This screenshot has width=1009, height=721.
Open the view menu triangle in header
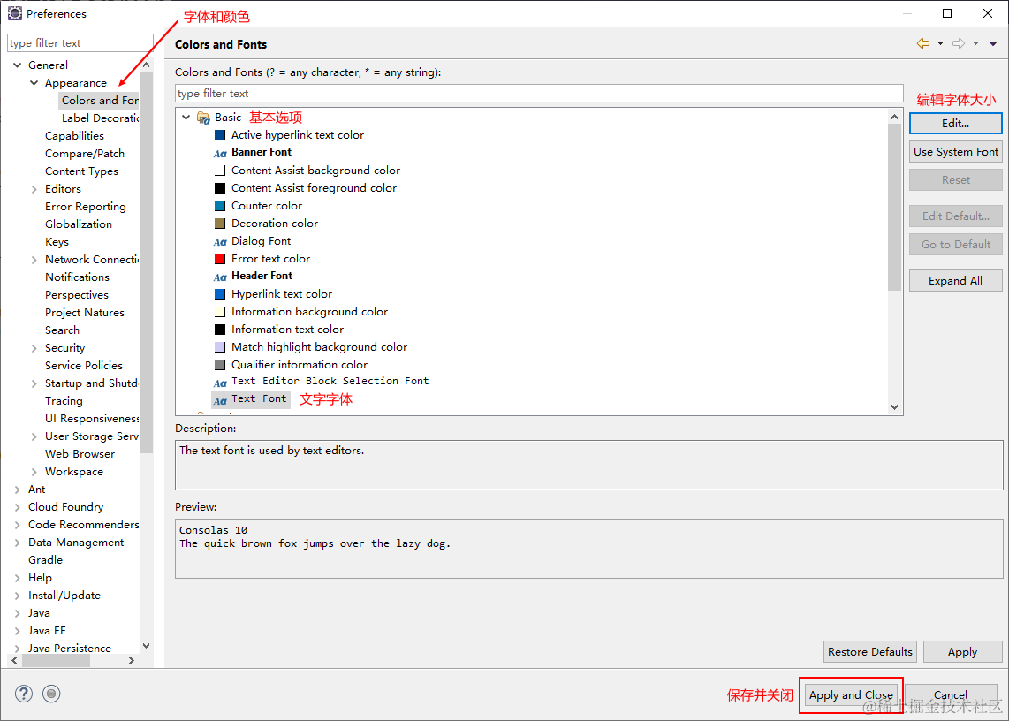tap(993, 44)
